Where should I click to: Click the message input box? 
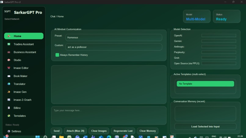(x=109, y=115)
